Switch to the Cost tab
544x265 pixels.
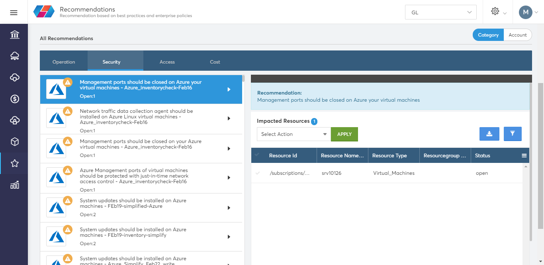coord(215,62)
